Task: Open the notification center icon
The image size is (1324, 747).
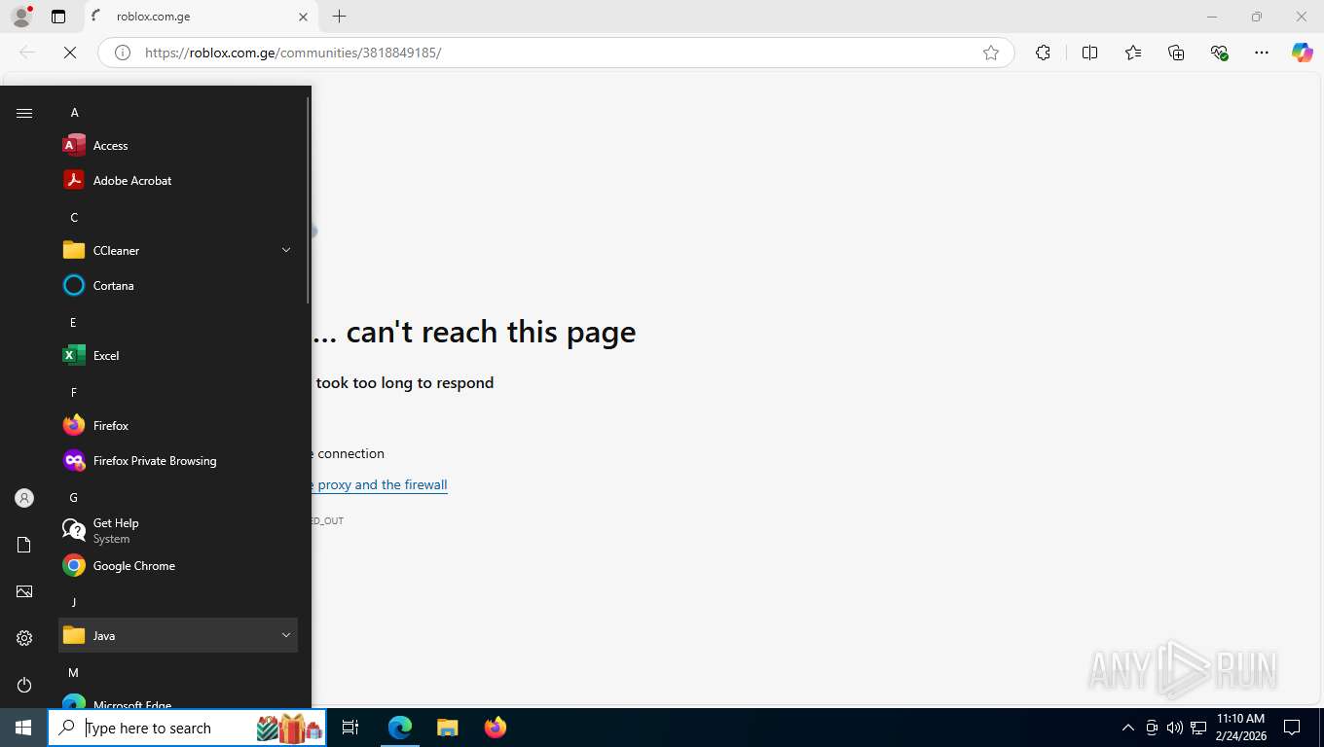Action: coord(1292,728)
